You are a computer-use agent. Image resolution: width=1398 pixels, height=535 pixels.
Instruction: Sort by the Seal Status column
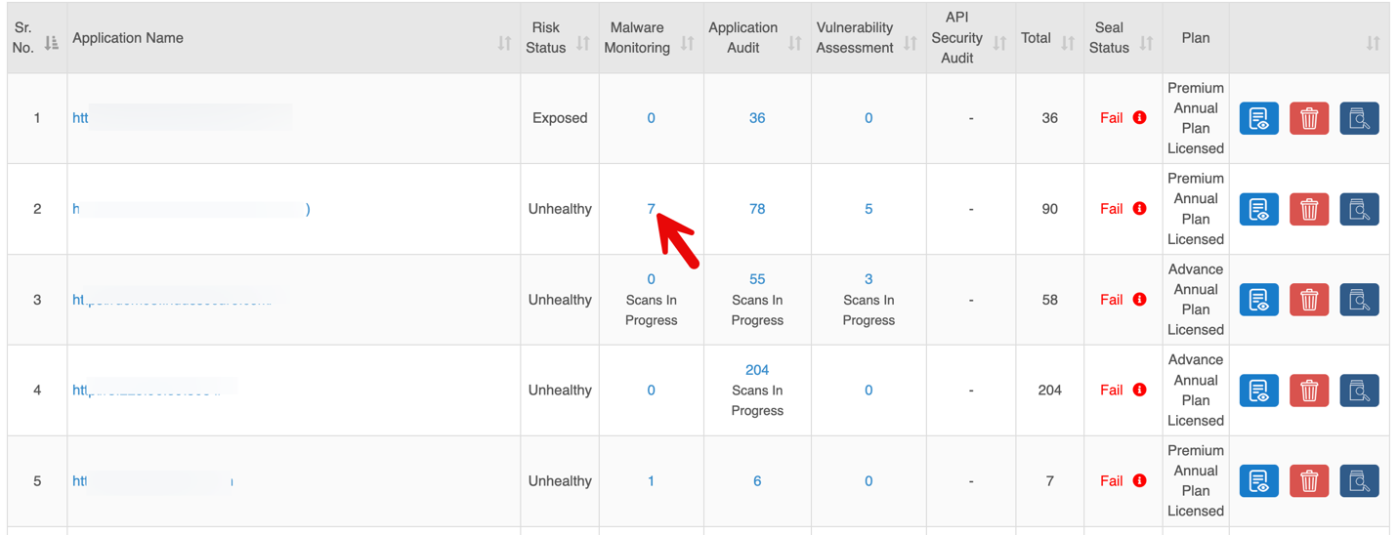(1147, 43)
